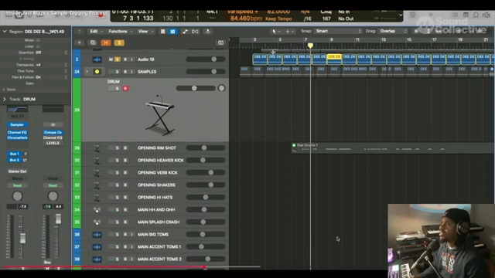Click track header configuration icon above volume sliders
The height and width of the screenshot is (278, 495).
[x=220, y=43]
